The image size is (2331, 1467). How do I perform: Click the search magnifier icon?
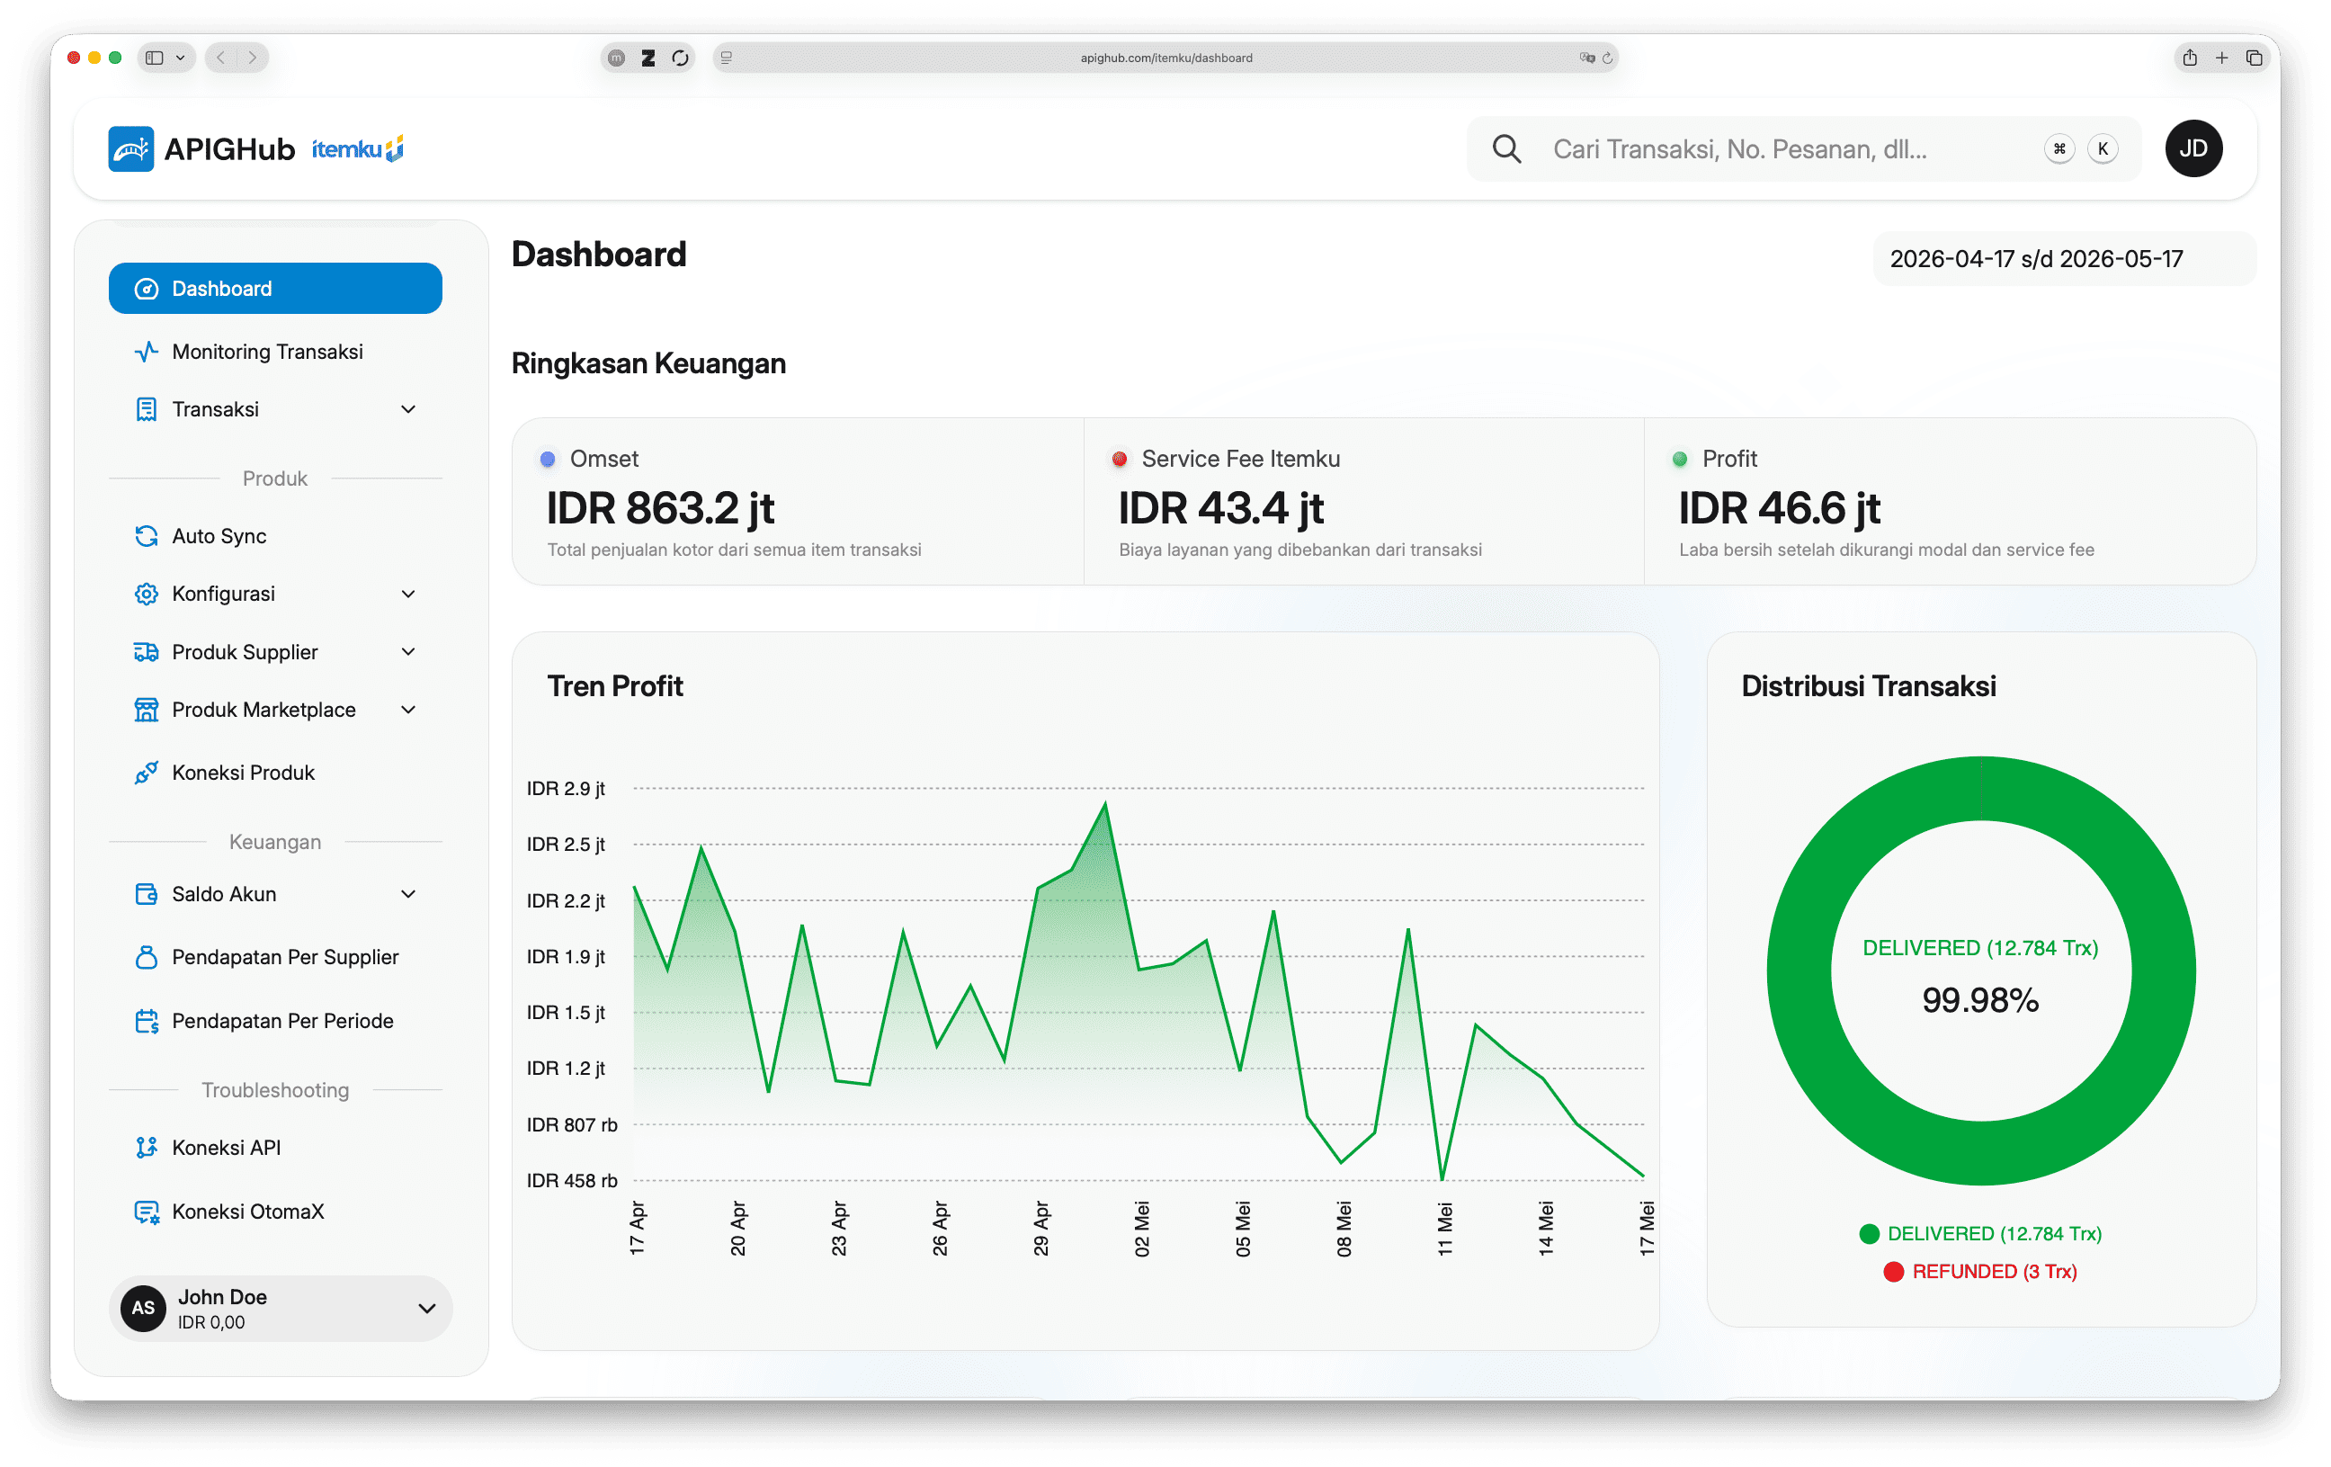pyautogui.click(x=1506, y=148)
